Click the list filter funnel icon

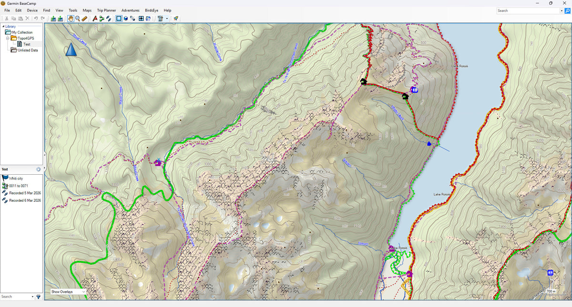coord(39,297)
